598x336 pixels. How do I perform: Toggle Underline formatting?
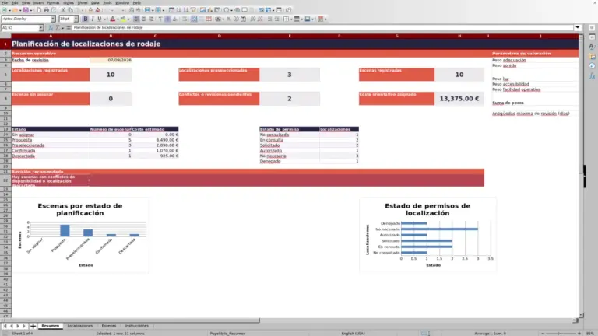click(100, 19)
